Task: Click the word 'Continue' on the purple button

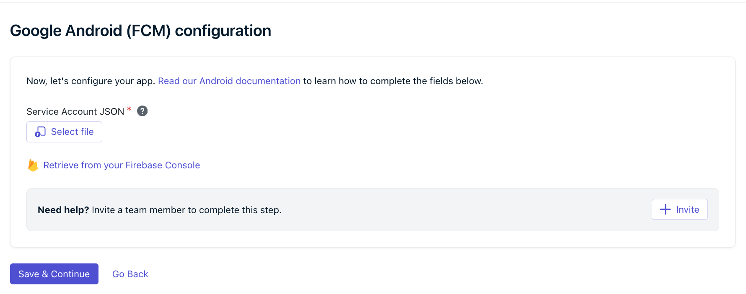Action: coord(70,274)
